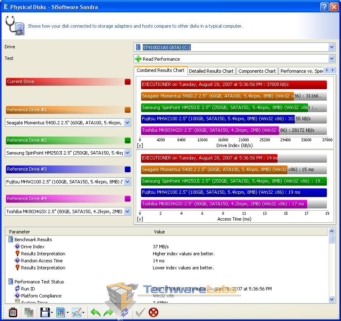Click the Options stopwatch icon in bottom toolbar
The height and width of the screenshot is (321, 341).
13,312
